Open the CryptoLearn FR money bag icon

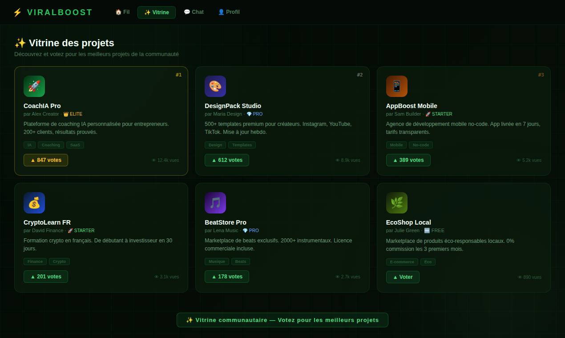[x=34, y=203]
